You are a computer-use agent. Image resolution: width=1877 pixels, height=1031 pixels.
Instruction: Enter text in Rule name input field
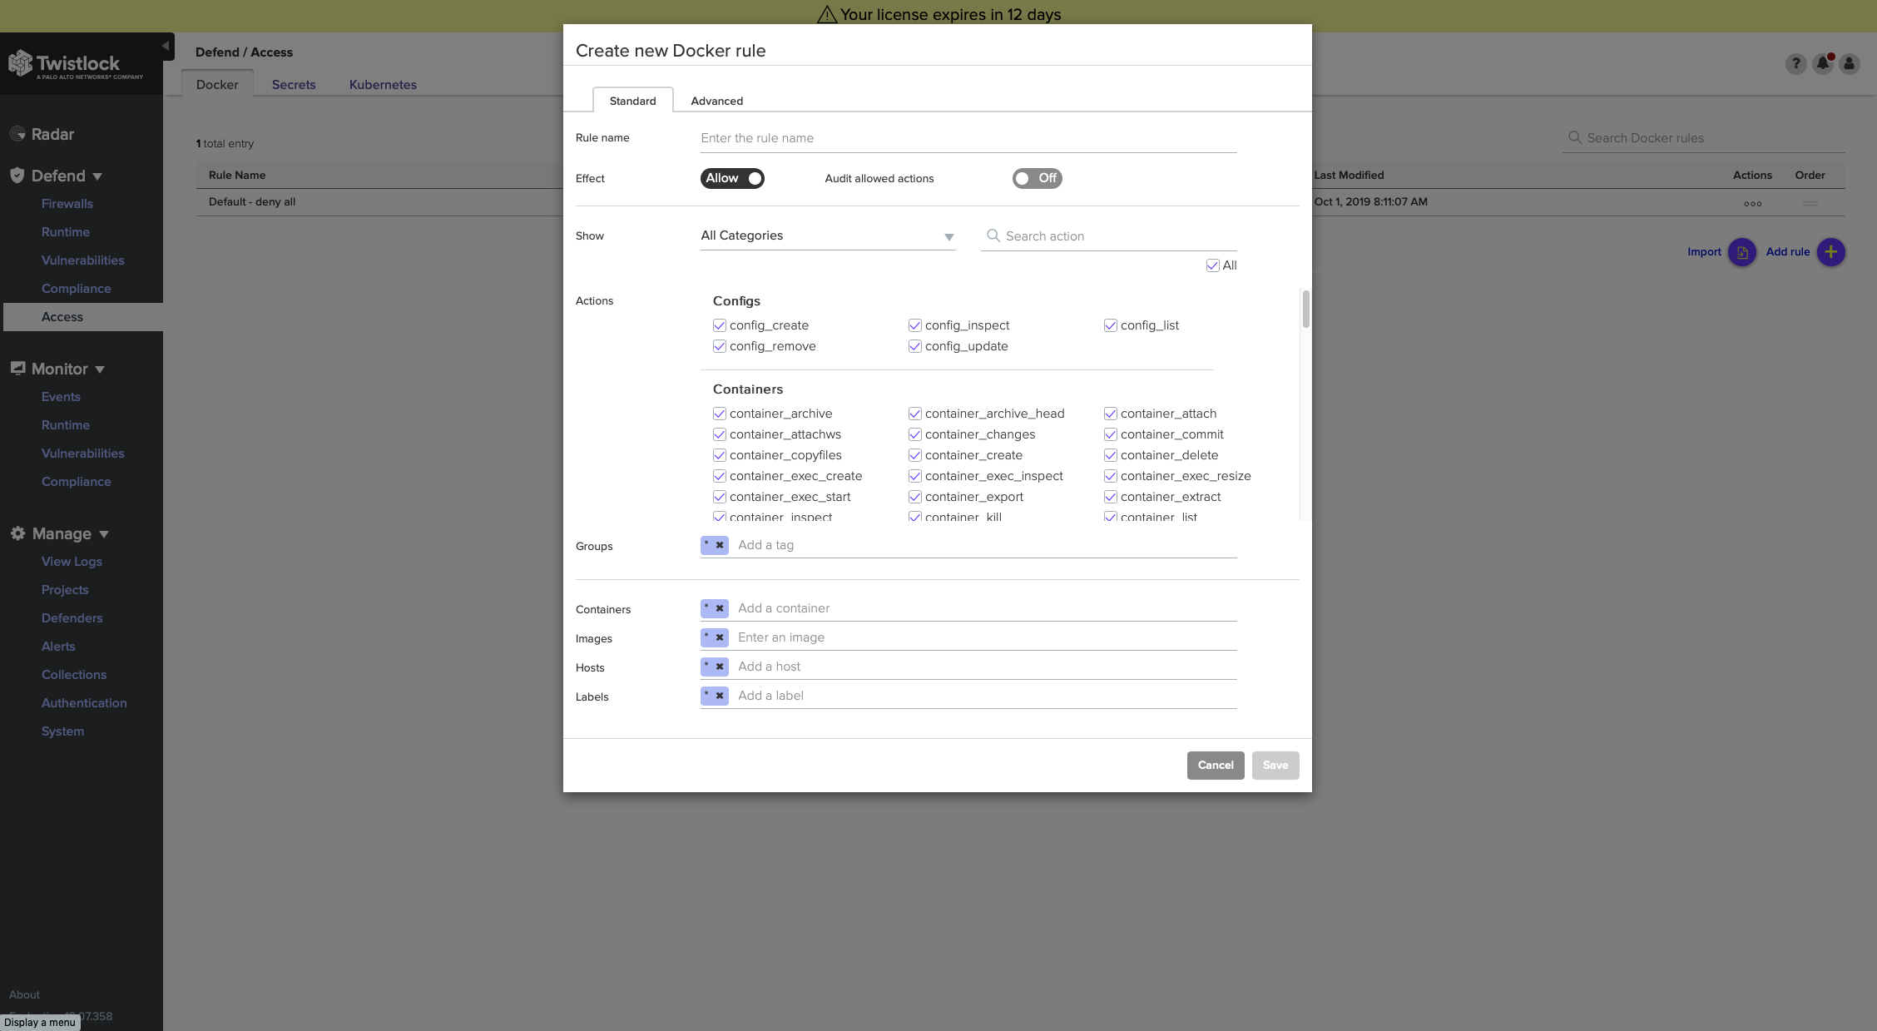(x=968, y=137)
